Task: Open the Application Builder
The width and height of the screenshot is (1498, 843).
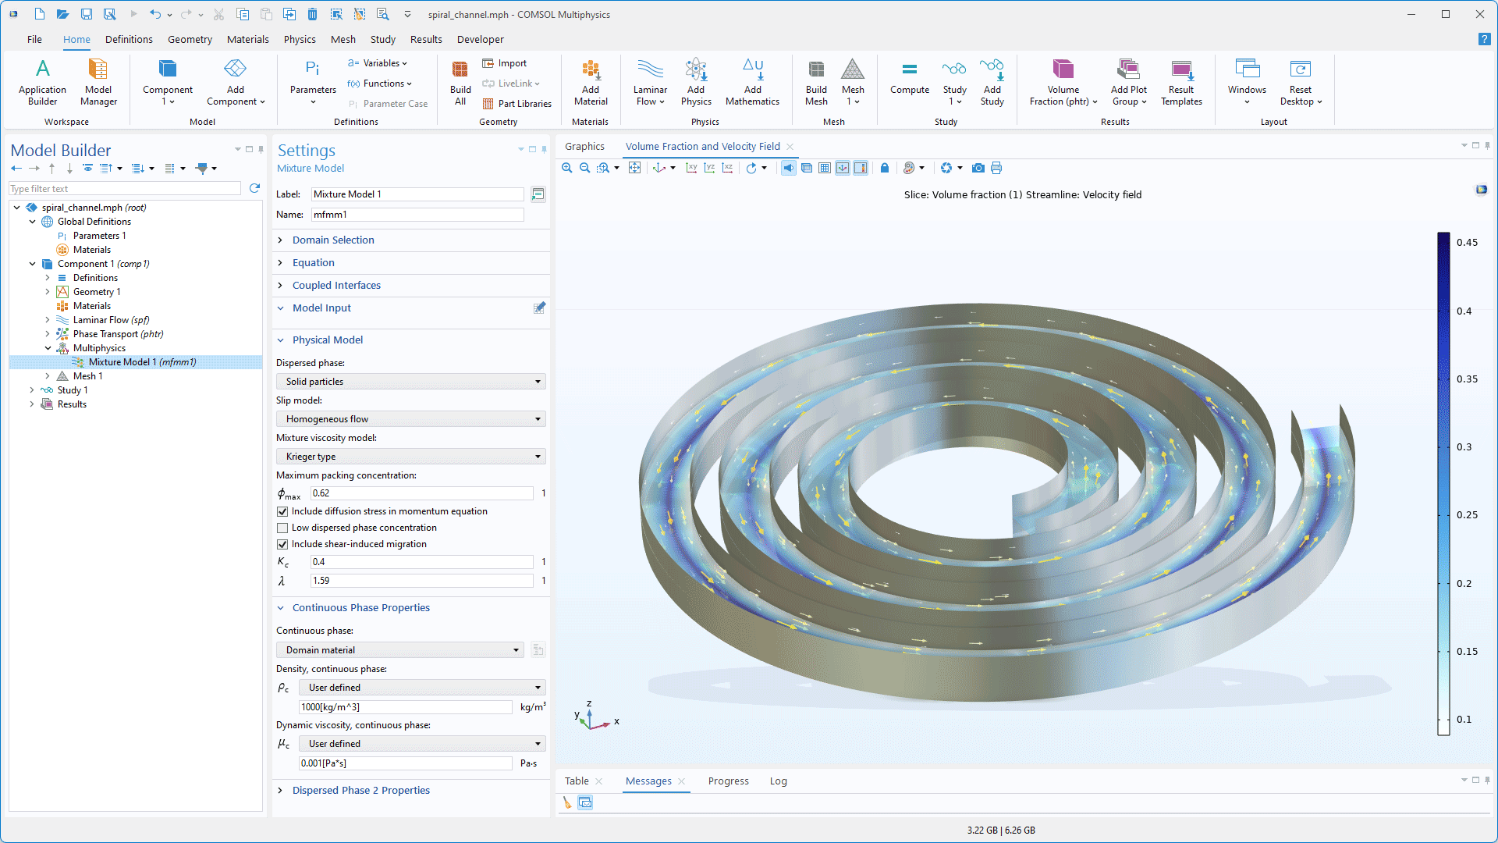Action: (42, 81)
